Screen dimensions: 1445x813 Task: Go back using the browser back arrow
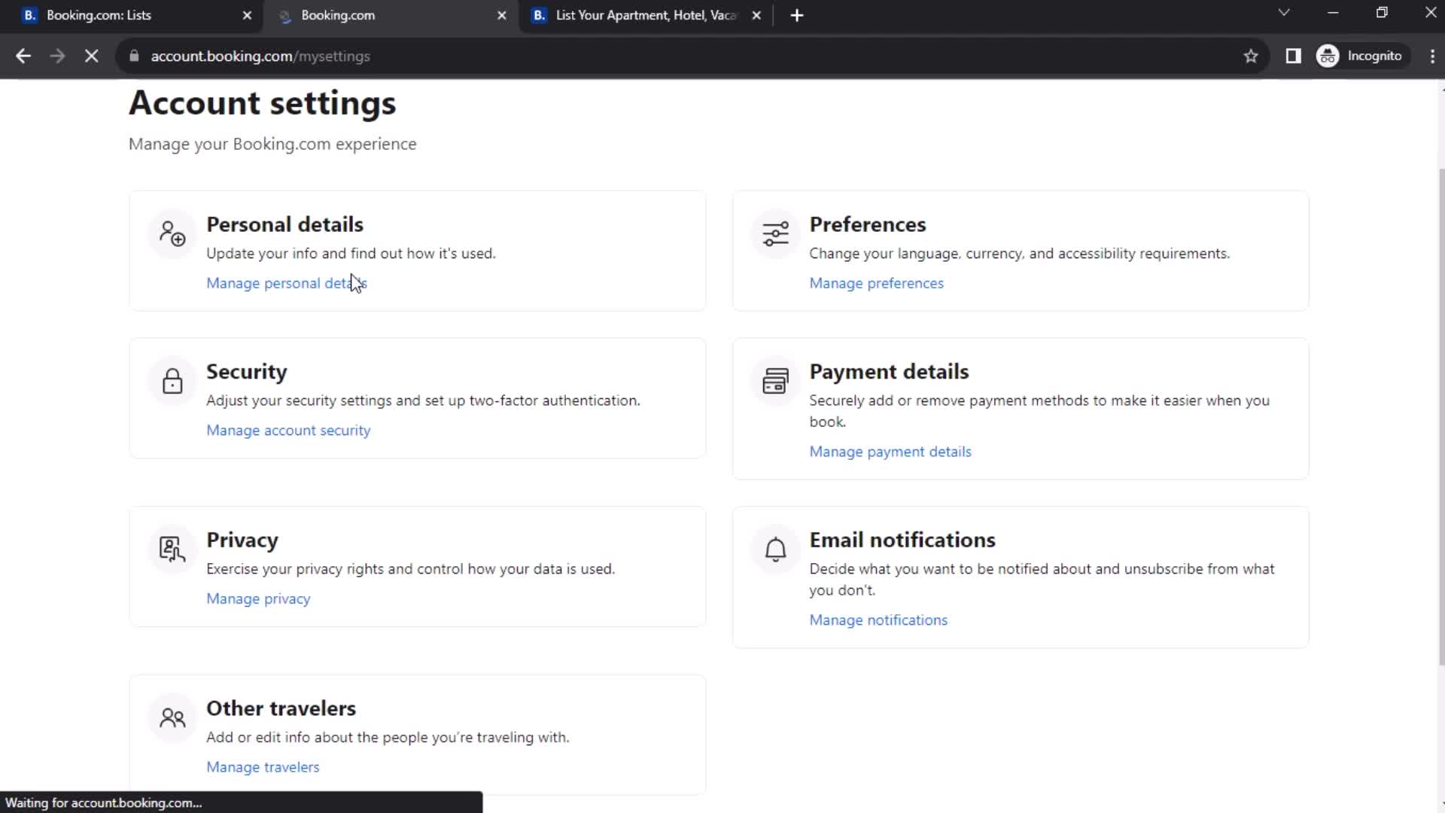point(23,56)
